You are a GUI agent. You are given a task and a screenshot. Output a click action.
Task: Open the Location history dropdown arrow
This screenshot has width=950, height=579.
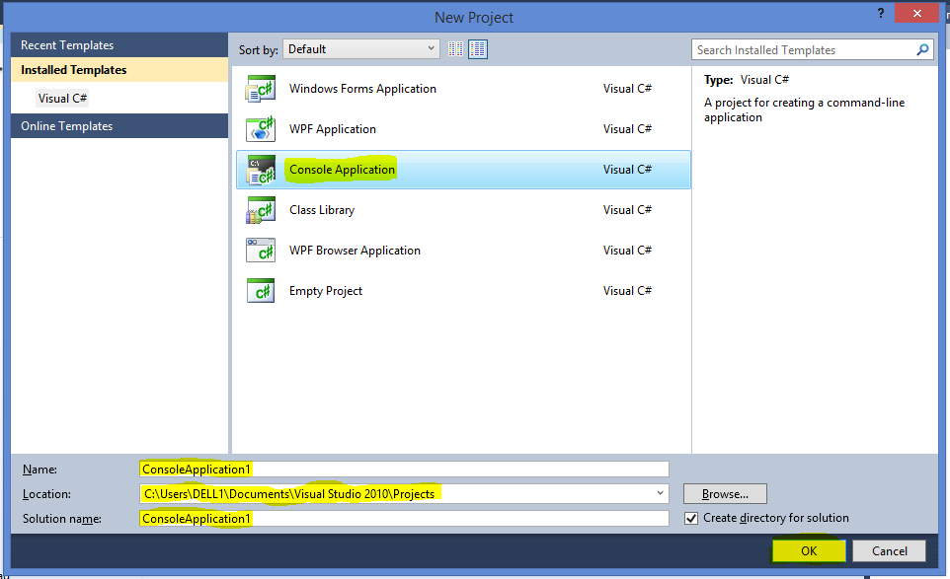660,493
